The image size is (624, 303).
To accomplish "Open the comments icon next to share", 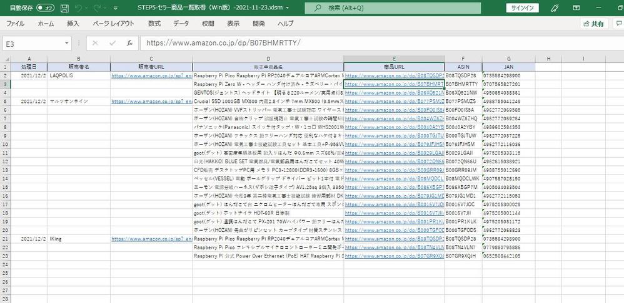I will tap(618, 24).
